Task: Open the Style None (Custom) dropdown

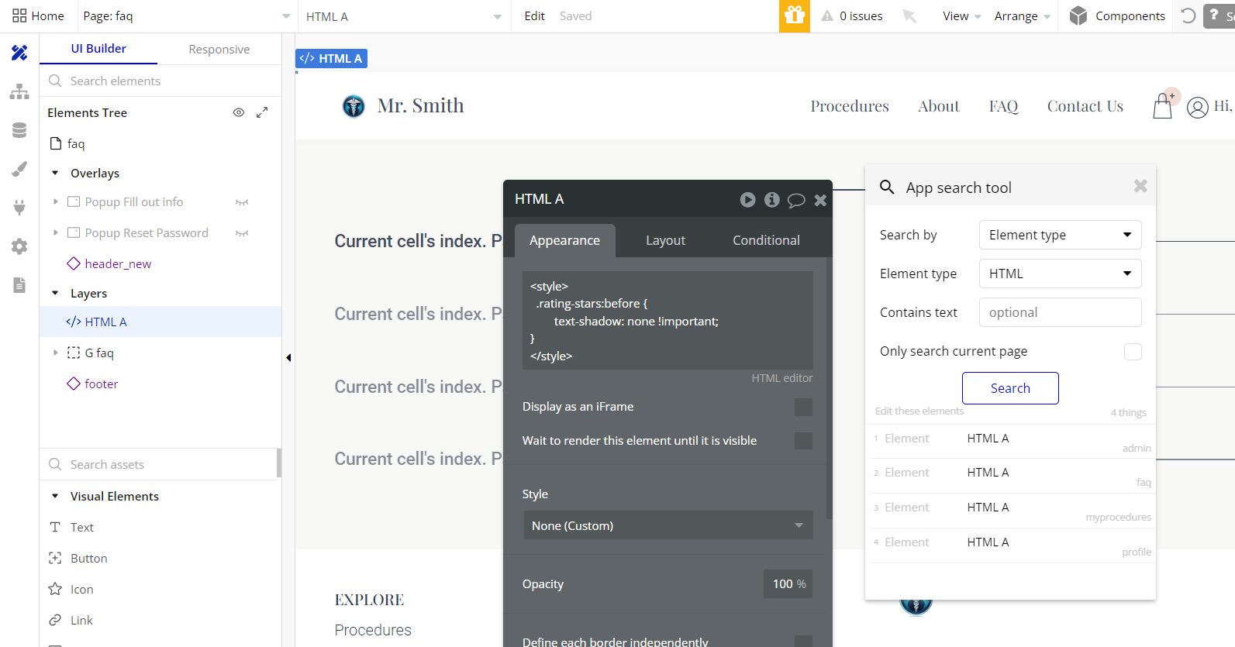Action: (668, 525)
